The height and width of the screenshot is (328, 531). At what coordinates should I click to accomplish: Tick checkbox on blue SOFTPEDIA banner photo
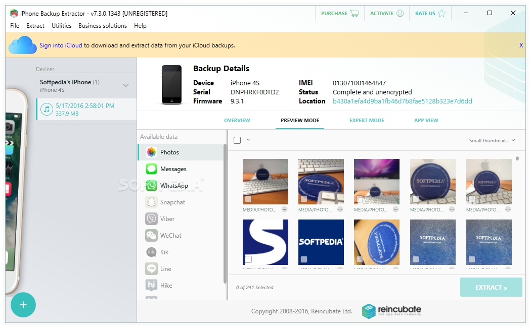[304, 259]
